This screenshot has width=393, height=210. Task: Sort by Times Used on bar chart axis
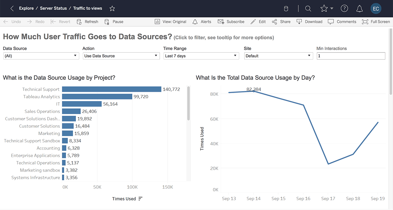click(x=140, y=198)
